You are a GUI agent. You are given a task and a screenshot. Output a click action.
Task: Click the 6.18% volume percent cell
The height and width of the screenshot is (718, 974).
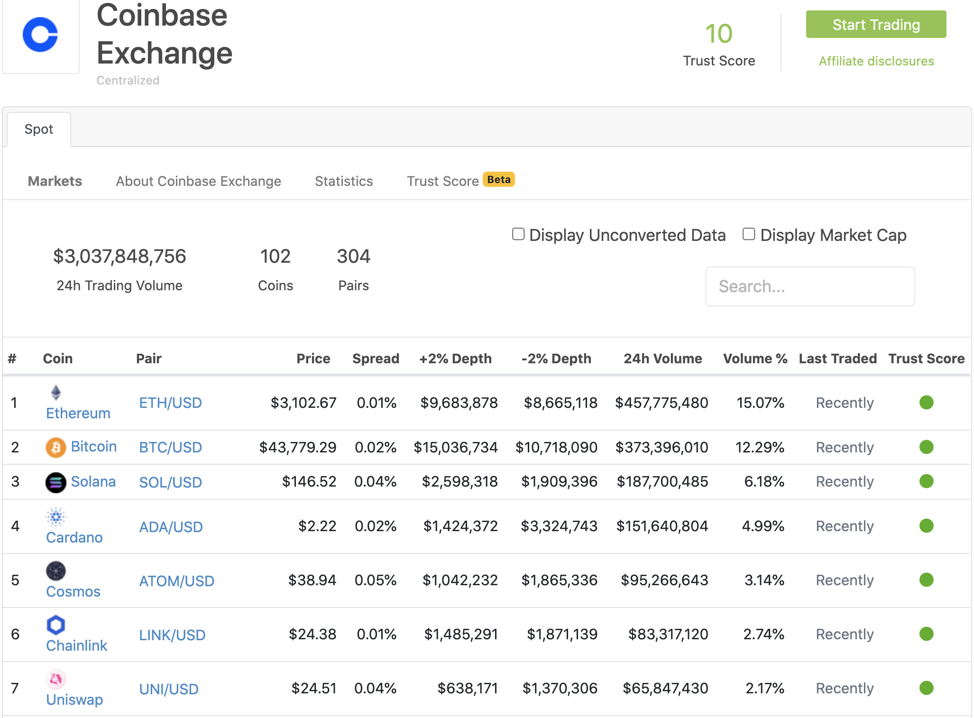[764, 481]
